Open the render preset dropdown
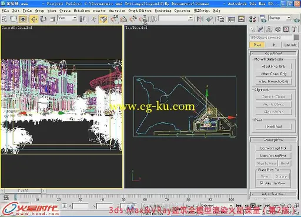Viewport: 301px width, 217px height. pyautogui.click(x=280, y=18)
